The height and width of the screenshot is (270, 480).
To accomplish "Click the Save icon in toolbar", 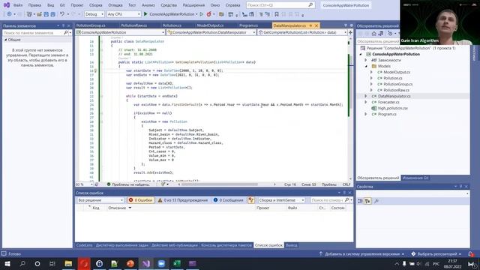I will click(x=46, y=14).
